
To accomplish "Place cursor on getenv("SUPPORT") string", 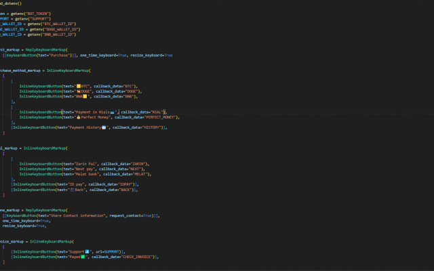I will click(x=39, y=19).
